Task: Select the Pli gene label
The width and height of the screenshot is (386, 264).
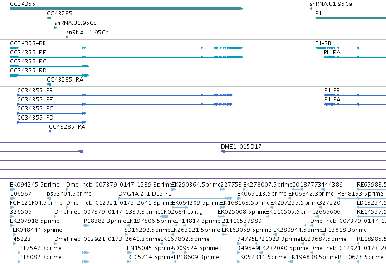Action: click(318, 14)
